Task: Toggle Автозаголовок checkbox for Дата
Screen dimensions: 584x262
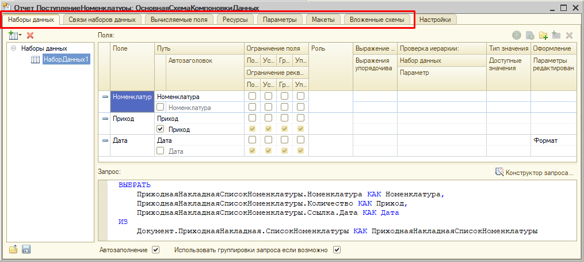Action: (161, 151)
